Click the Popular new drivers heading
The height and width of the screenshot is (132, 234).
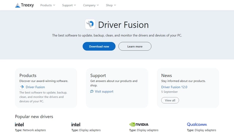coord(34,117)
